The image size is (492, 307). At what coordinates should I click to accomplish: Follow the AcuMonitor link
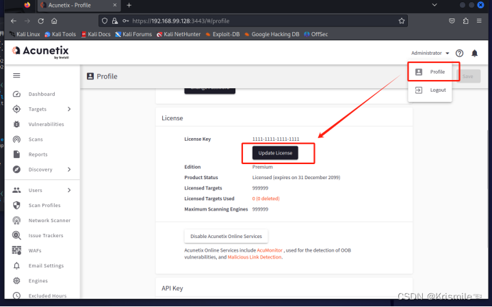pyautogui.click(x=270, y=250)
